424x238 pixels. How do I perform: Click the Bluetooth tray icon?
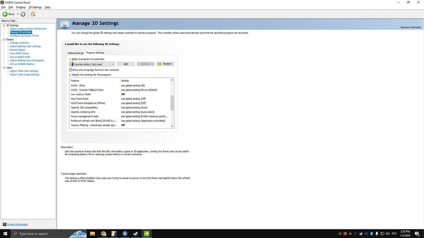372,234
